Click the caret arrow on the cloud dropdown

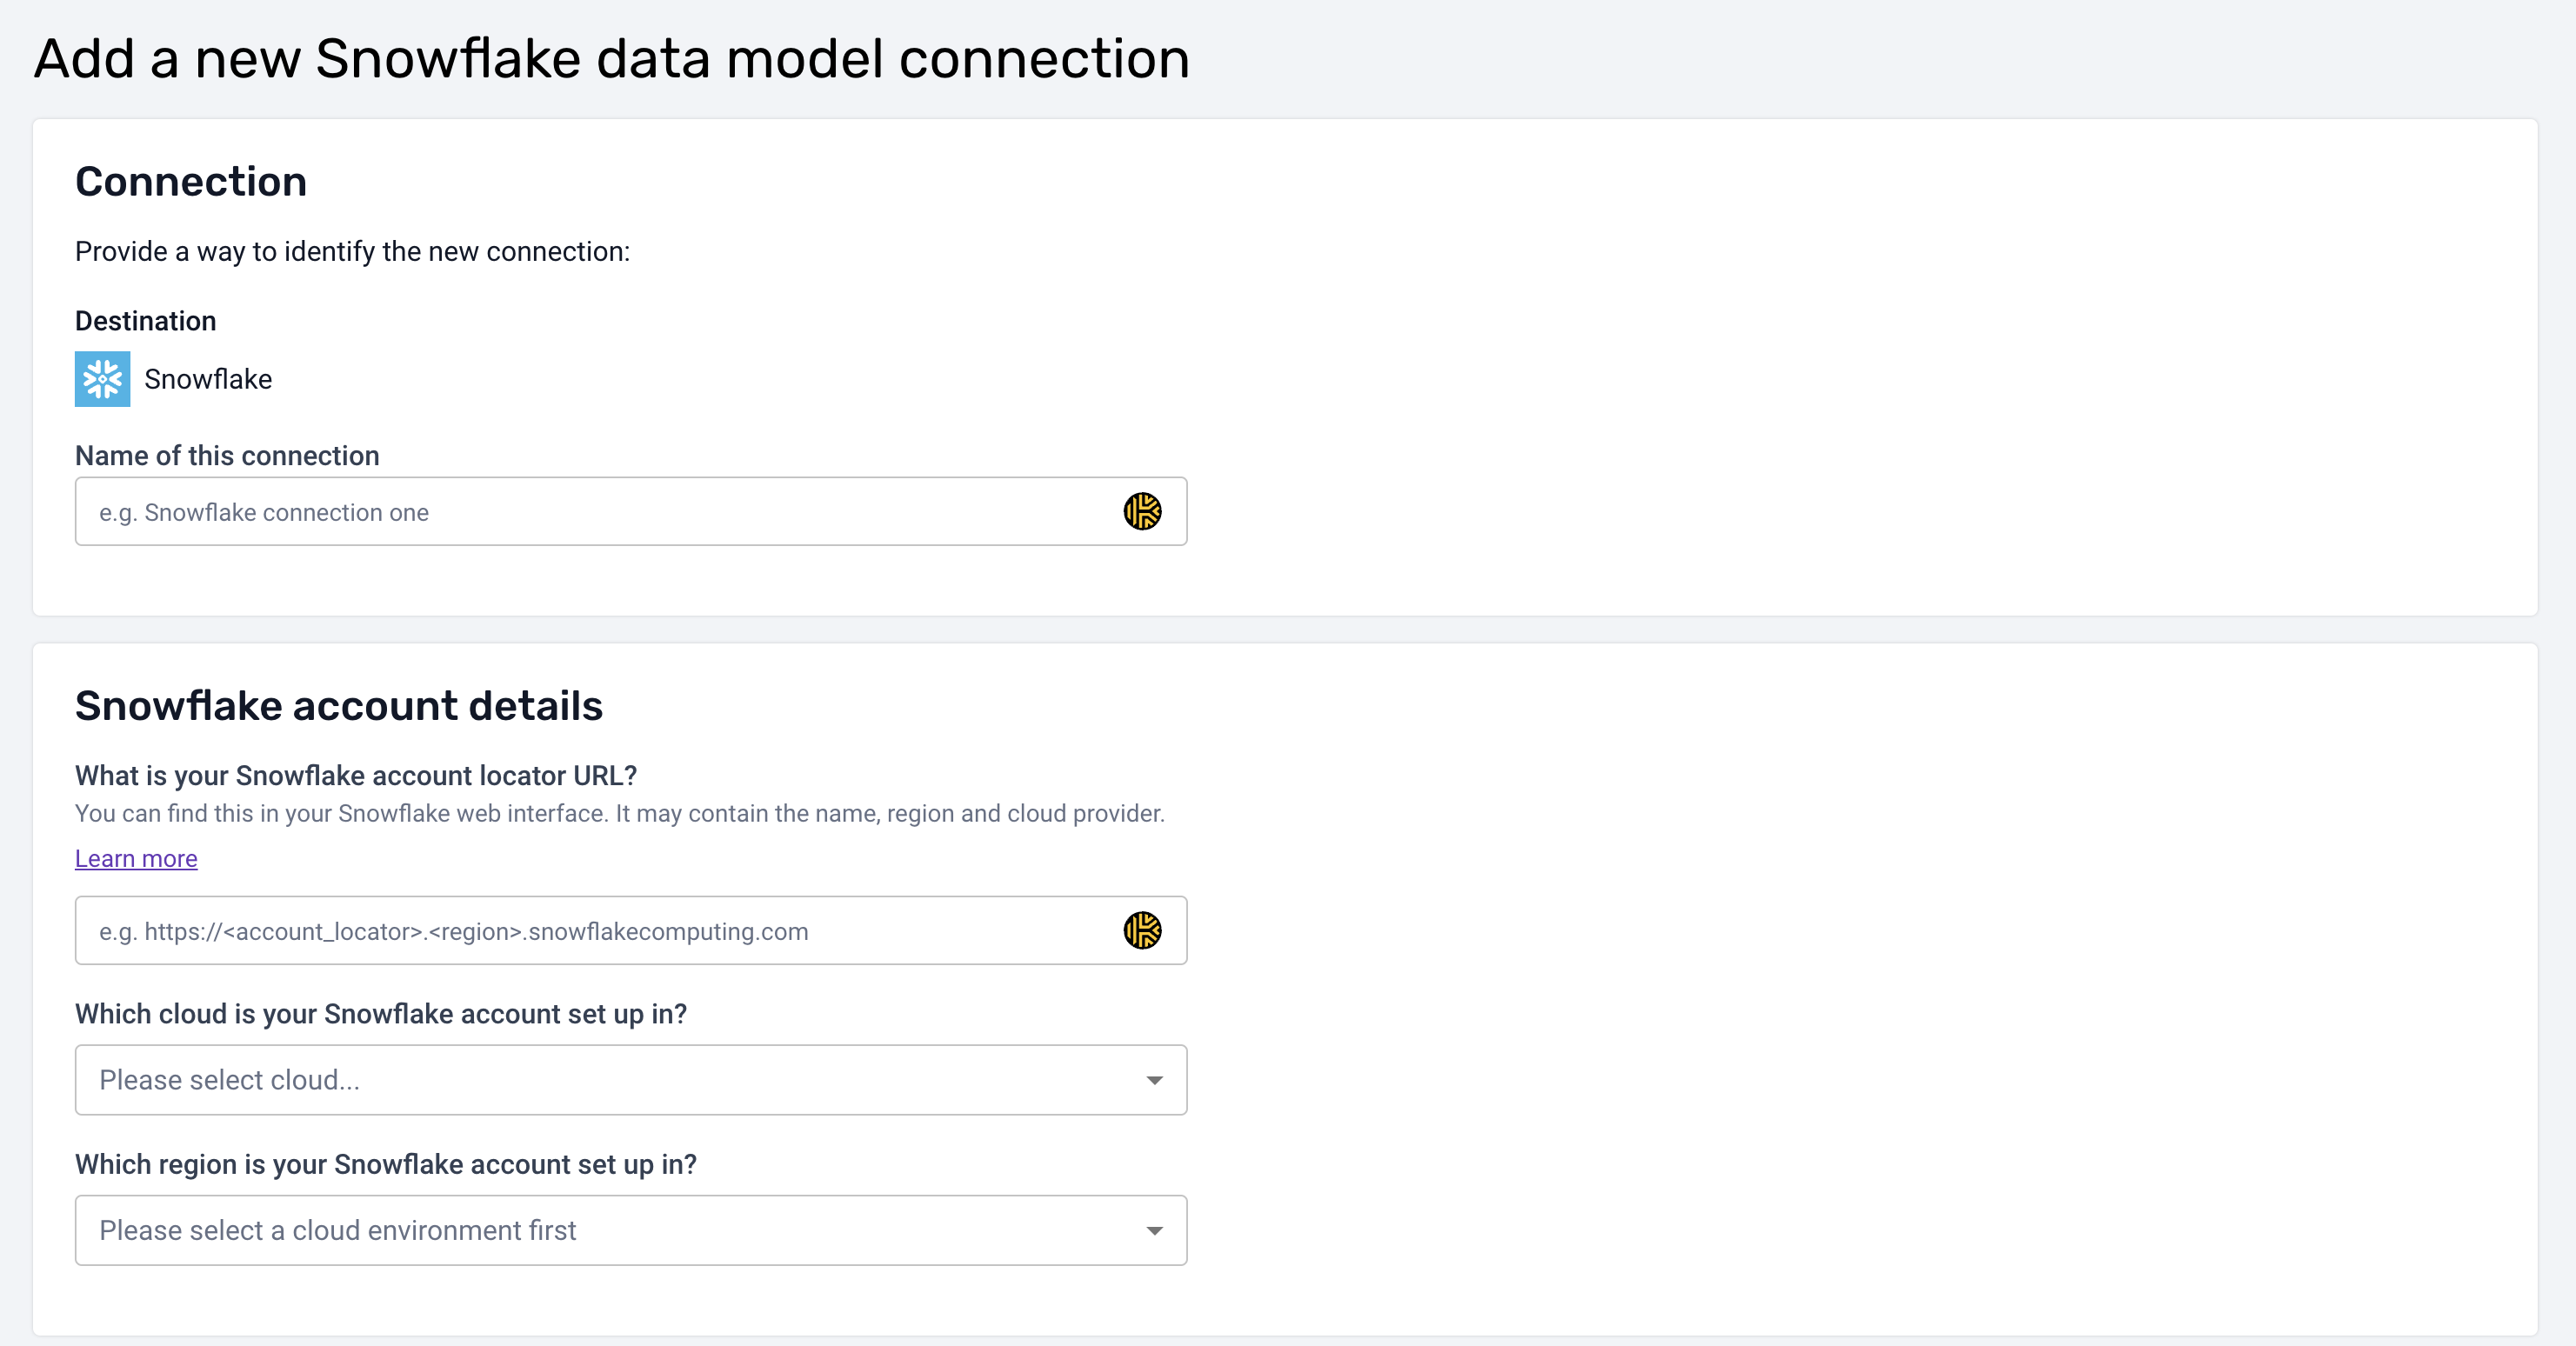coord(1154,1080)
